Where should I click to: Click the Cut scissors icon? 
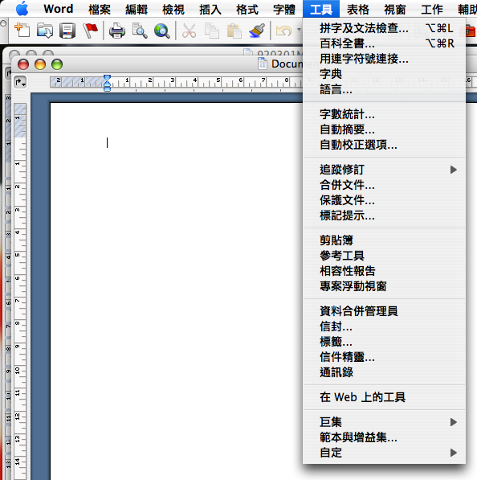pyautogui.click(x=189, y=31)
